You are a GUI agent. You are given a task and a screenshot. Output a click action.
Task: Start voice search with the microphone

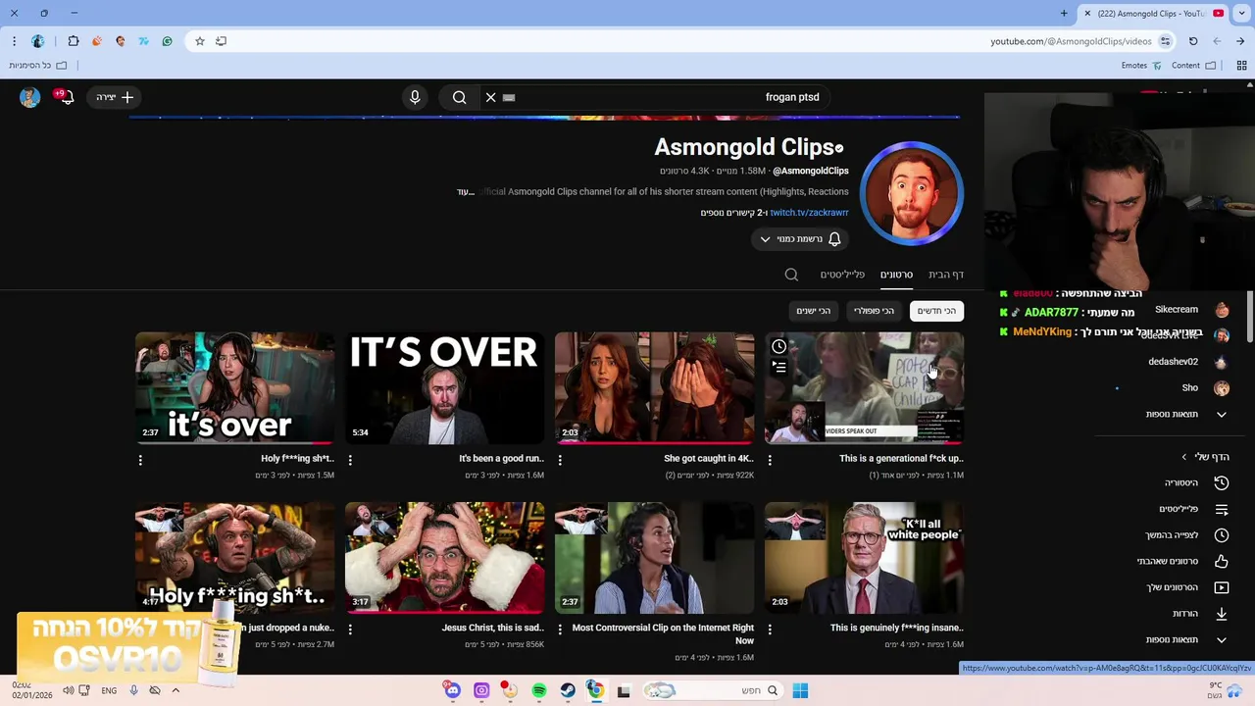point(415,97)
